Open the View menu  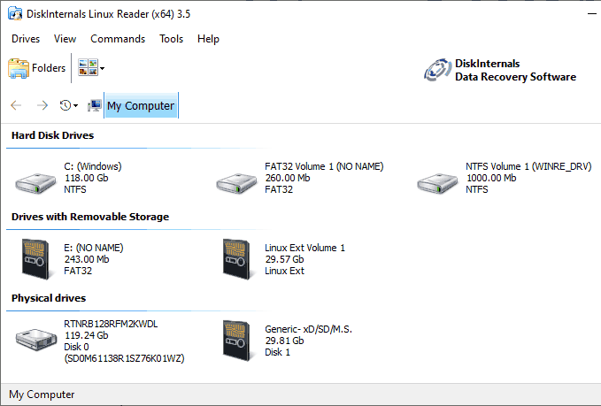point(65,39)
